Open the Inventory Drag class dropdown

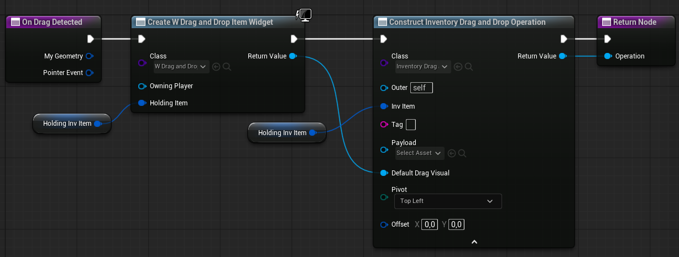tap(422, 67)
